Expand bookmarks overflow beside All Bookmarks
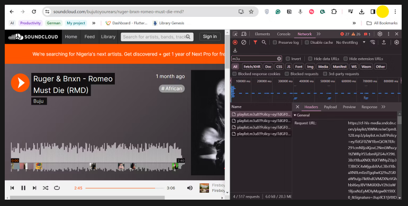The image size is (408, 206). pos(354,23)
